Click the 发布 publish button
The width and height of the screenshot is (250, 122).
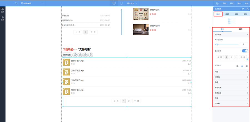(246, 3)
